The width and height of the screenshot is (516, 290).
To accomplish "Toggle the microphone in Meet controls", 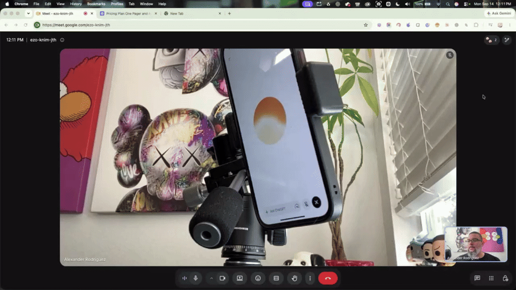I will point(196,278).
